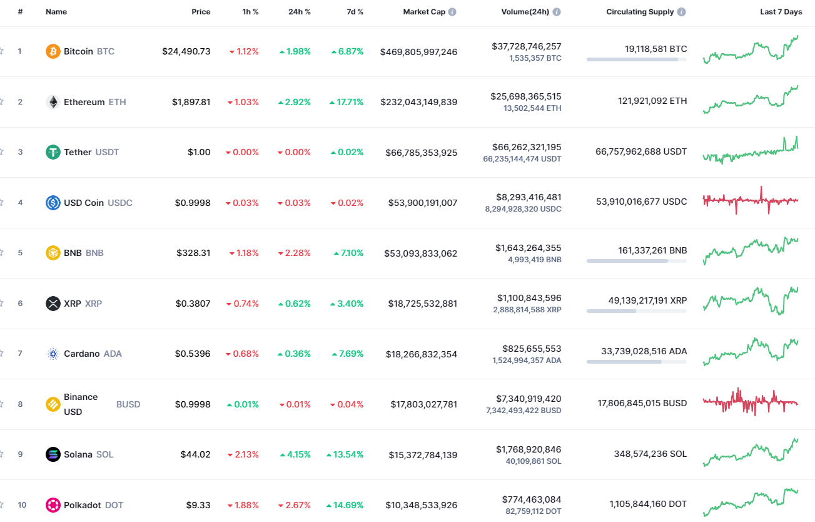The image size is (815, 522).
Task: Click the Polkadot DOT coin logo
Action: point(52,504)
